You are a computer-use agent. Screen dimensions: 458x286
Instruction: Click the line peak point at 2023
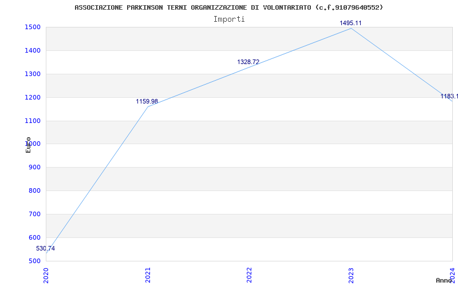[x=351, y=28]
